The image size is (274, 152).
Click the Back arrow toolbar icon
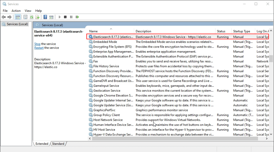(x=4, y=17)
